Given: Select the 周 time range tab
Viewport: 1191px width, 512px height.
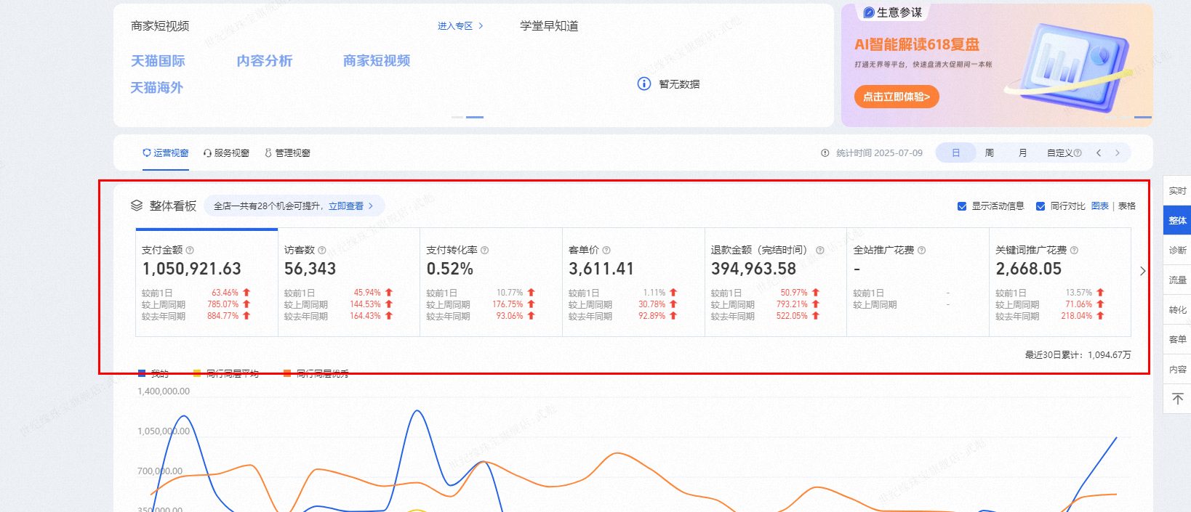Looking at the screenshot, I should [989, 153].
